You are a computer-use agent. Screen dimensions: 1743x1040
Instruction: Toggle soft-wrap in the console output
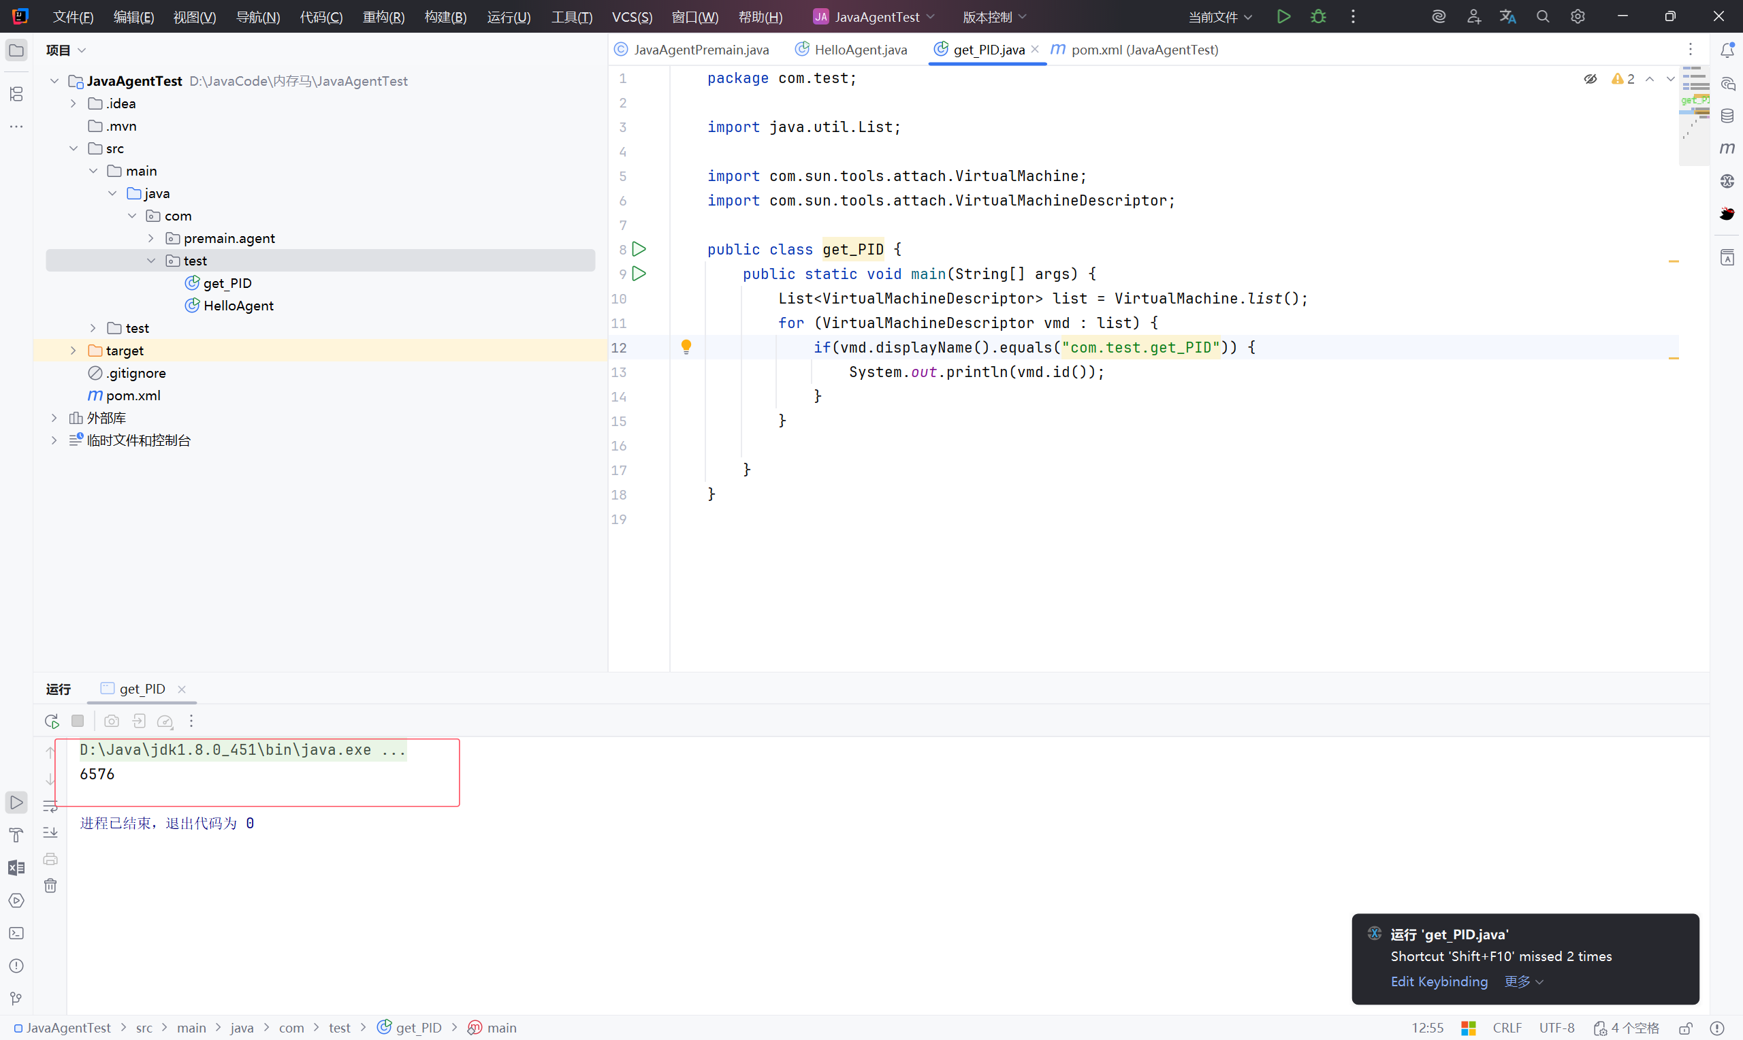(50, 807)
